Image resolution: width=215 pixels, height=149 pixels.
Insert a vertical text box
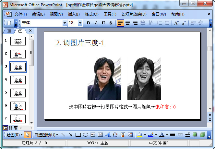[101, 135]
